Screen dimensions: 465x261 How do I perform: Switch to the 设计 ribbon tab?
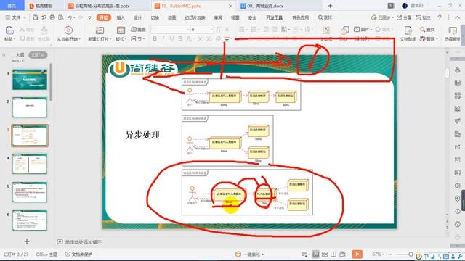[137, 17]
